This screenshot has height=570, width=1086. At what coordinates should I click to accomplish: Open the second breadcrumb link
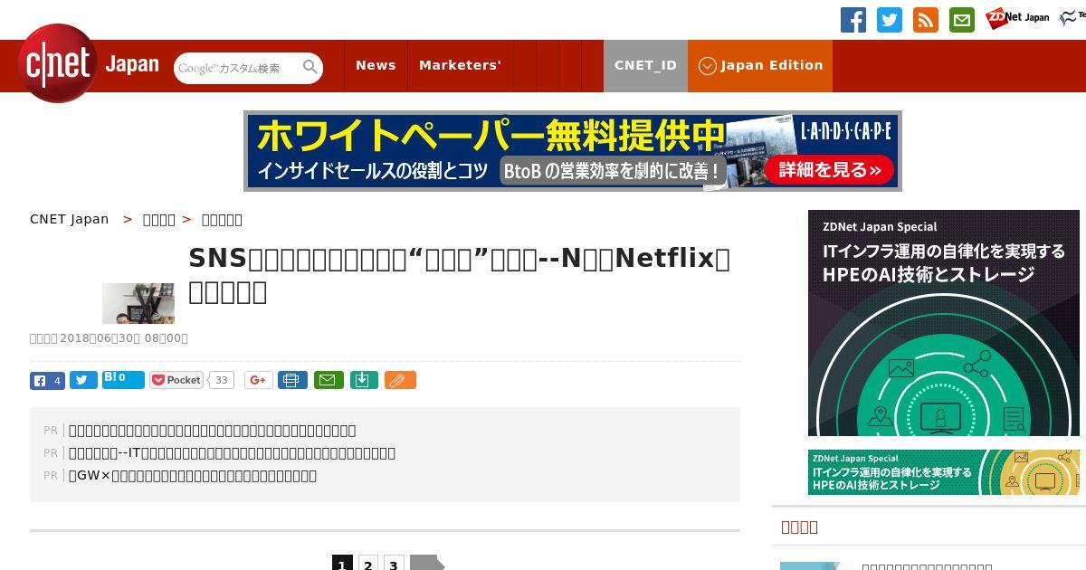[159, 219]
